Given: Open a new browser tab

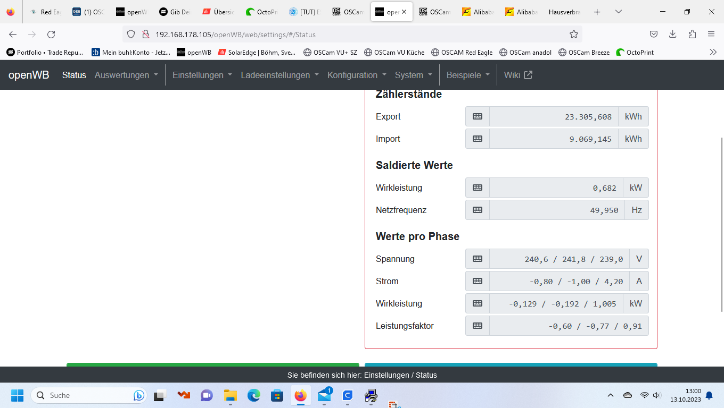Looking at the screenshot, I should pyautogui.click(x=597, y=12).
